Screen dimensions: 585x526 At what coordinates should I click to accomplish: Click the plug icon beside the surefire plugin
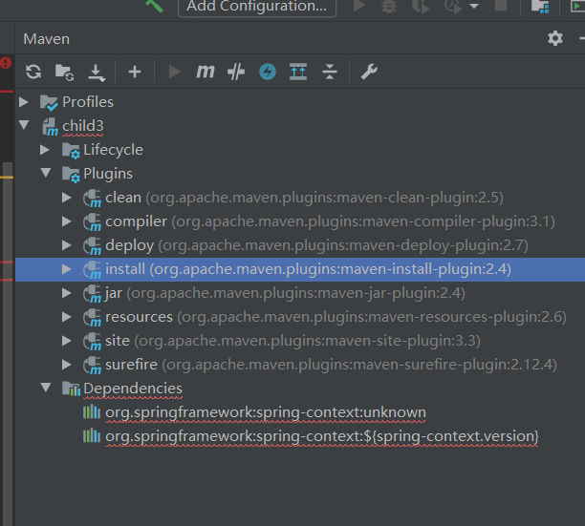[92, 365]
